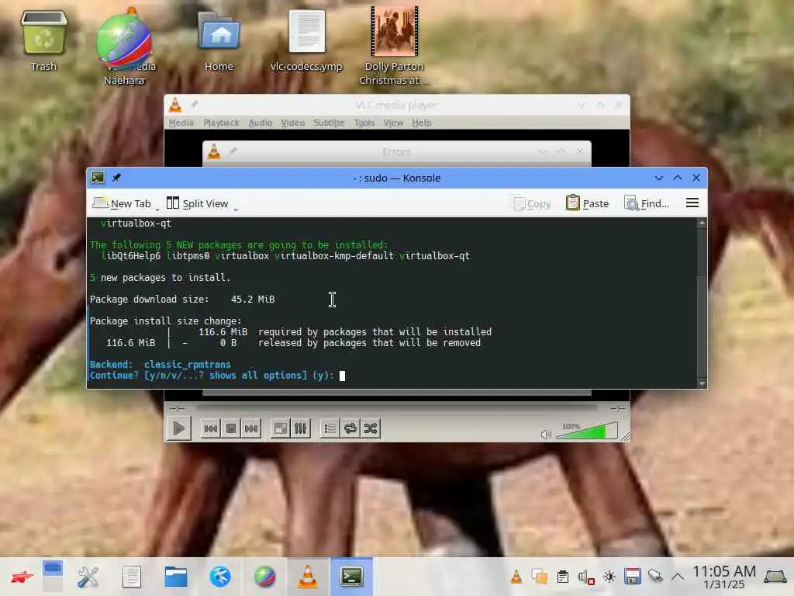Switch to VLC in the taskbar
Image resolution: width=794 pixels, height=596 pixels.
point(307,577)
